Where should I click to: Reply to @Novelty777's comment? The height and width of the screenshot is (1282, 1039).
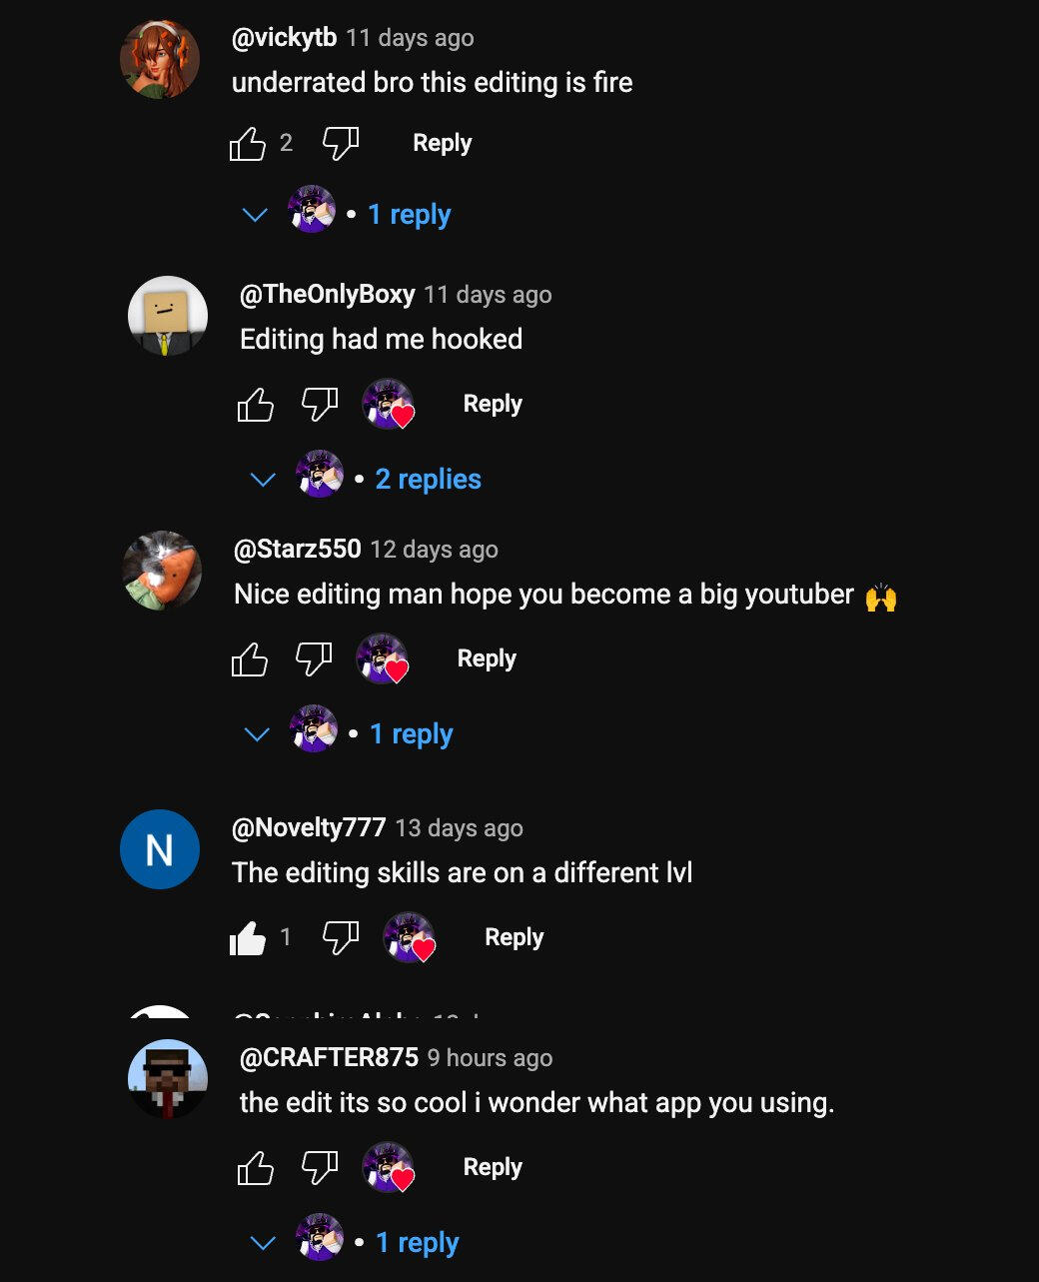[514, 937]
